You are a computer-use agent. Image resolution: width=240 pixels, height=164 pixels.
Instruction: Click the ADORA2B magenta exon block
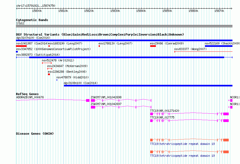[88, 100]
